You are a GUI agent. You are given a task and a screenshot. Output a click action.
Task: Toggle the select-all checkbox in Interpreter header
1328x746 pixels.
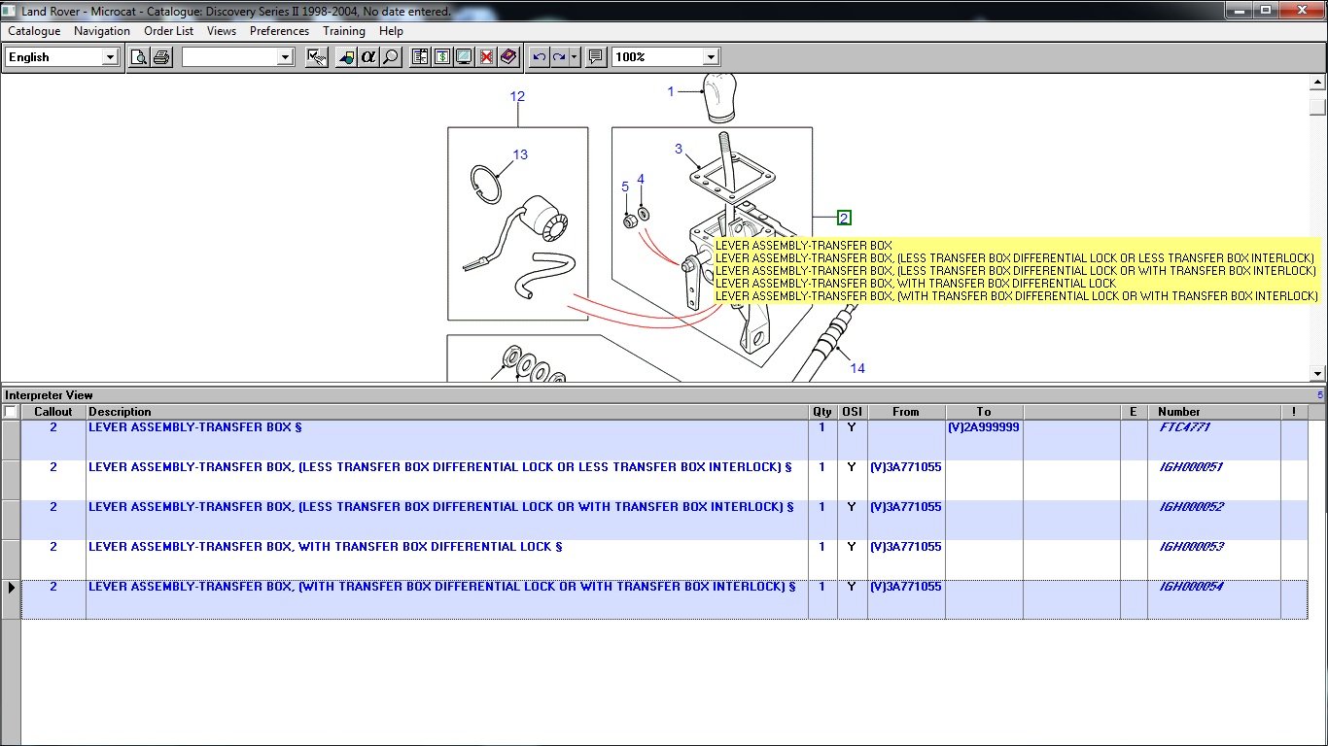(11, 412)
